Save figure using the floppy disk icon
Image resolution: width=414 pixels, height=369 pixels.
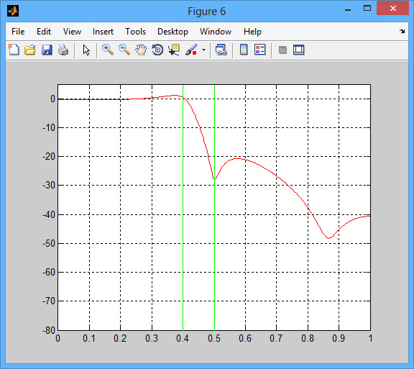coord(47,50)
